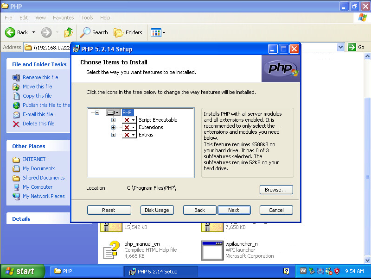371x279 pixels.
Task: Click the Next button in Setup dialog
Action: [x=234, y=210]
